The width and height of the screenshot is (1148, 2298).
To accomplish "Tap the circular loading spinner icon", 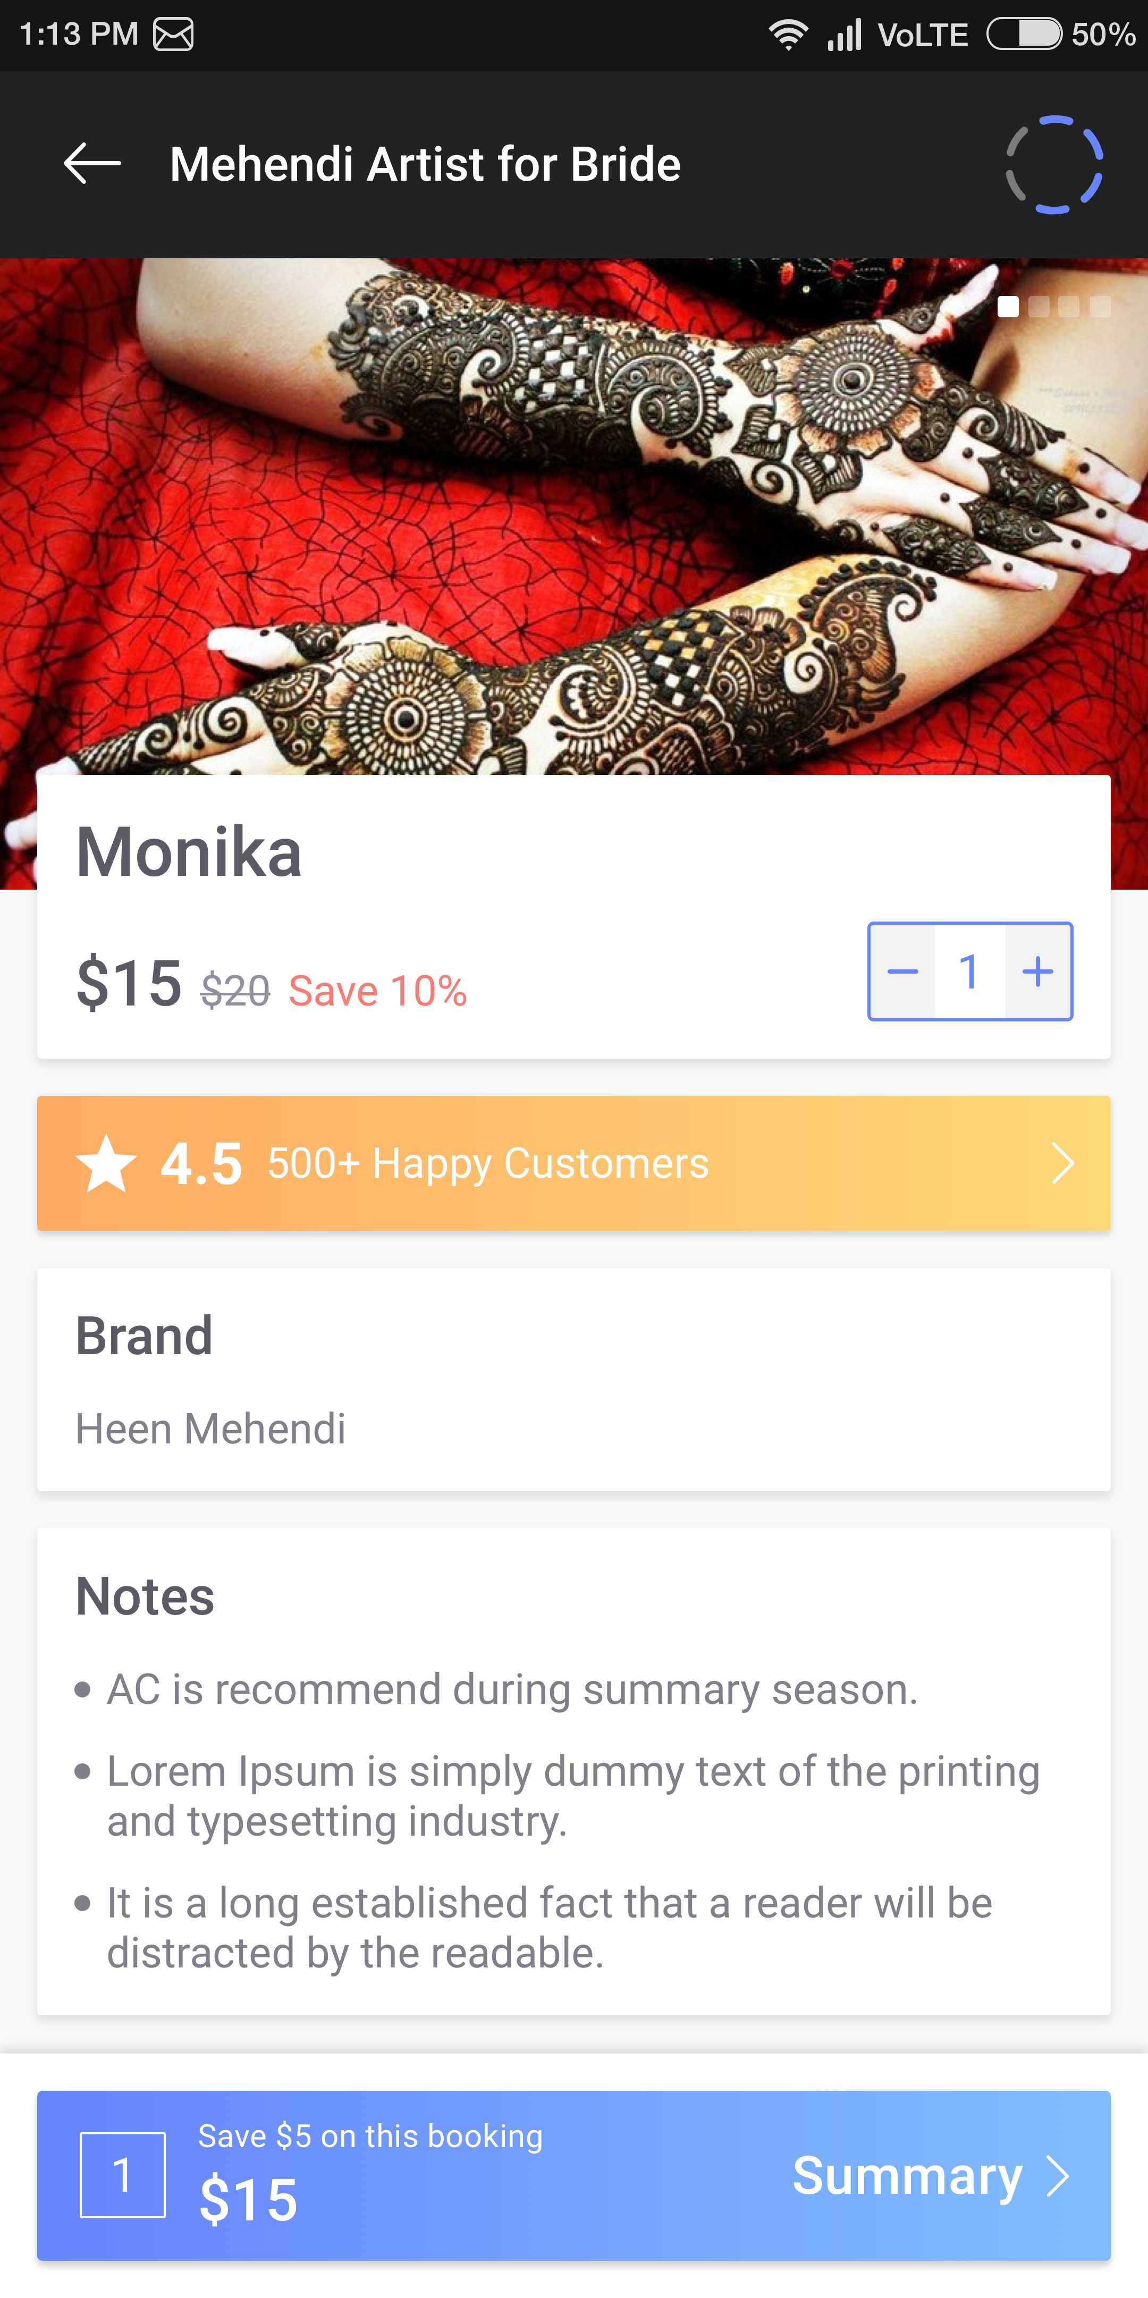I will (x=1054, y=164).
